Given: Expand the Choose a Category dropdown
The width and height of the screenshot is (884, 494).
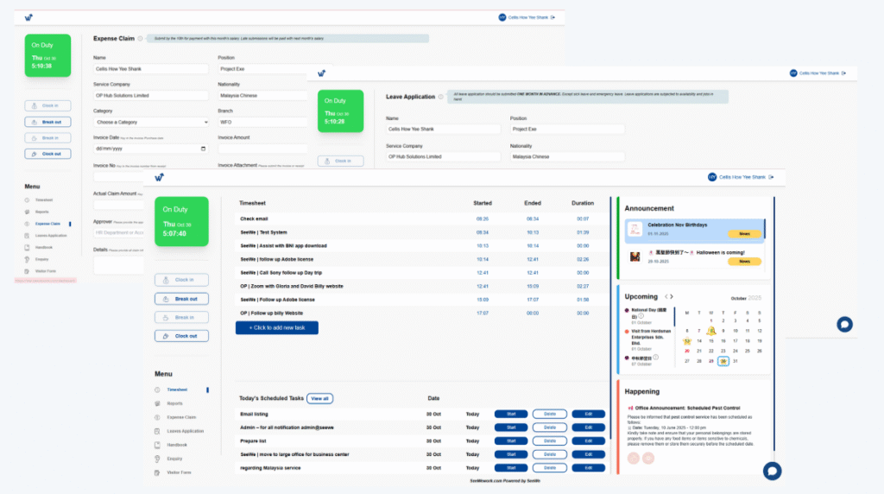Looking at the screenshot, I should point(151,123).
